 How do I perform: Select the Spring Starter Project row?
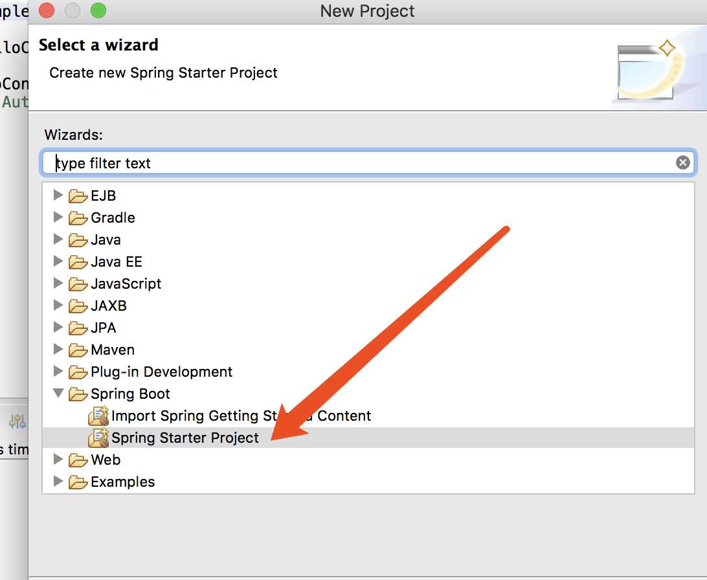point(368,438)
